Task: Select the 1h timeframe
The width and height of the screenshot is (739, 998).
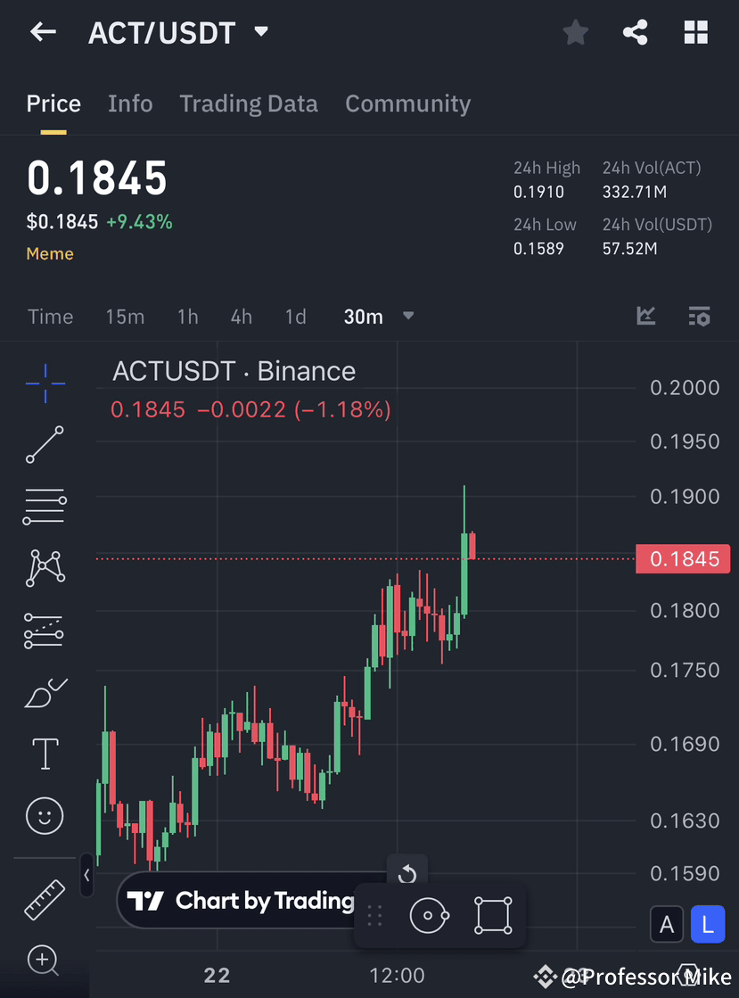Action: (187, 316)
